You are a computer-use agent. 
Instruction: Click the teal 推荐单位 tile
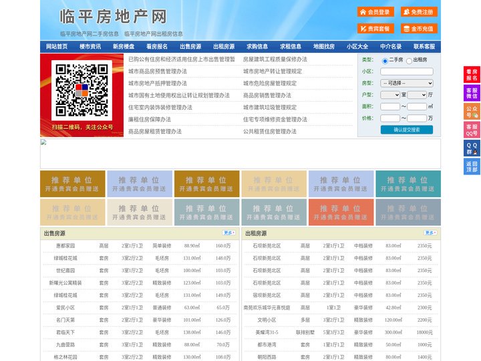(408, 184)
